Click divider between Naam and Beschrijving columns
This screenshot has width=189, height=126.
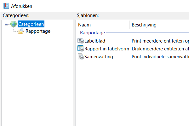pos(129,25)
